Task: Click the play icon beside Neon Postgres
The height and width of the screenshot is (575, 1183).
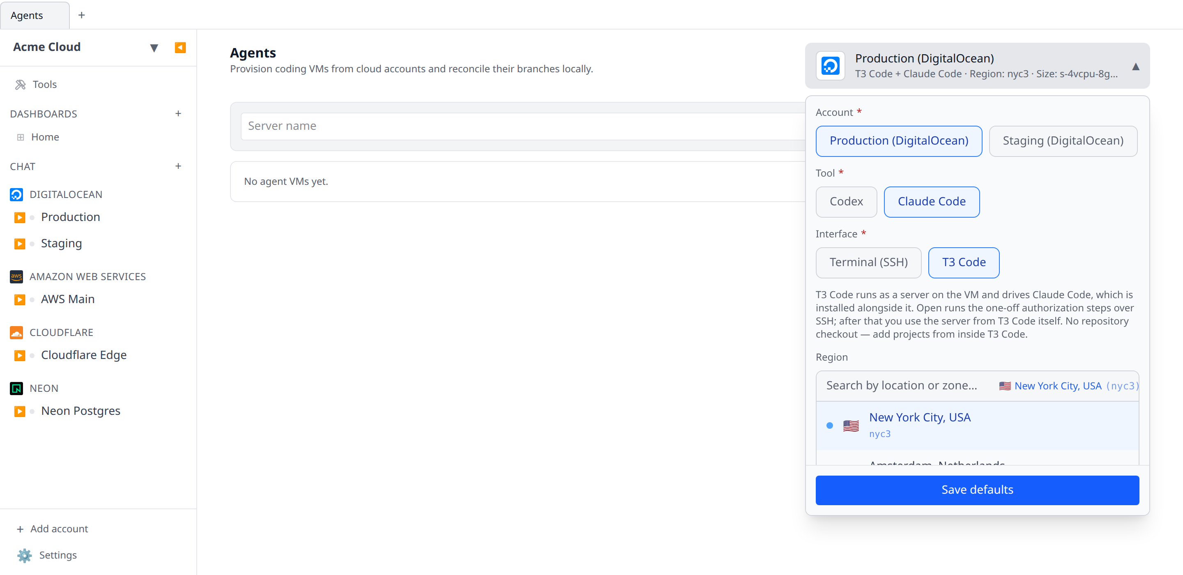Action: (x=19, y=411)
